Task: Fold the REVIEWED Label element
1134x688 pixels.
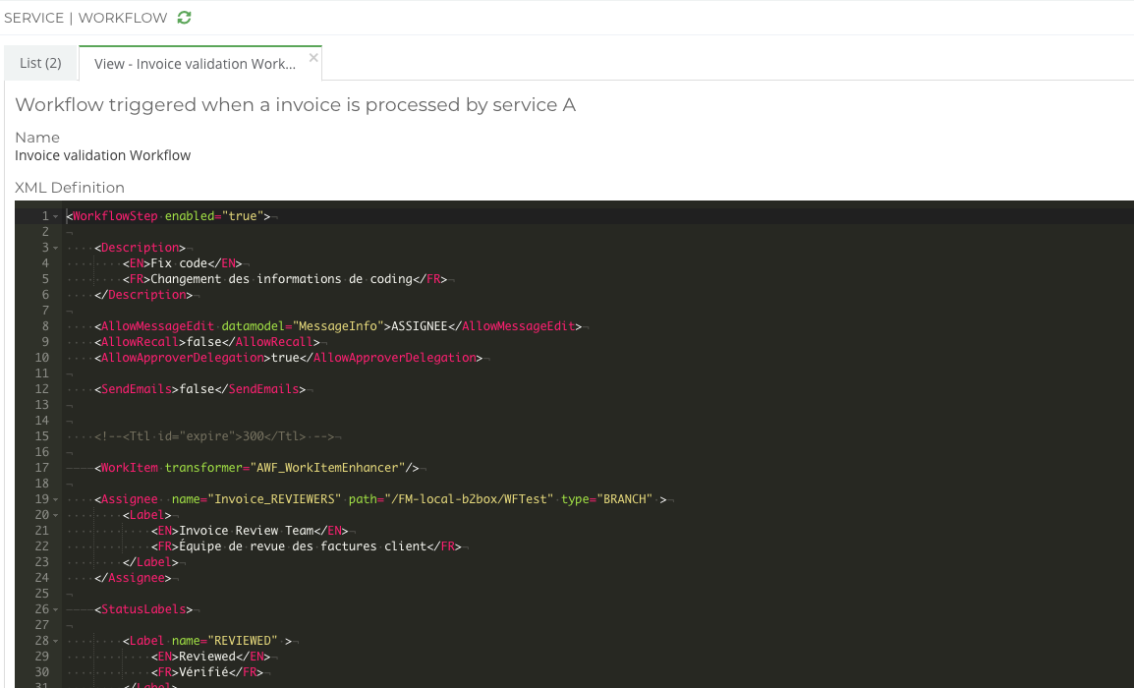Action: point(55,640)
